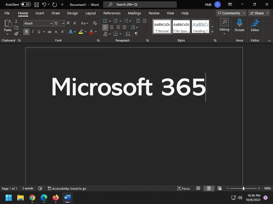Increase font size with grow A
Viewport: 273px width, 204px height.
[x=69, y=23]
